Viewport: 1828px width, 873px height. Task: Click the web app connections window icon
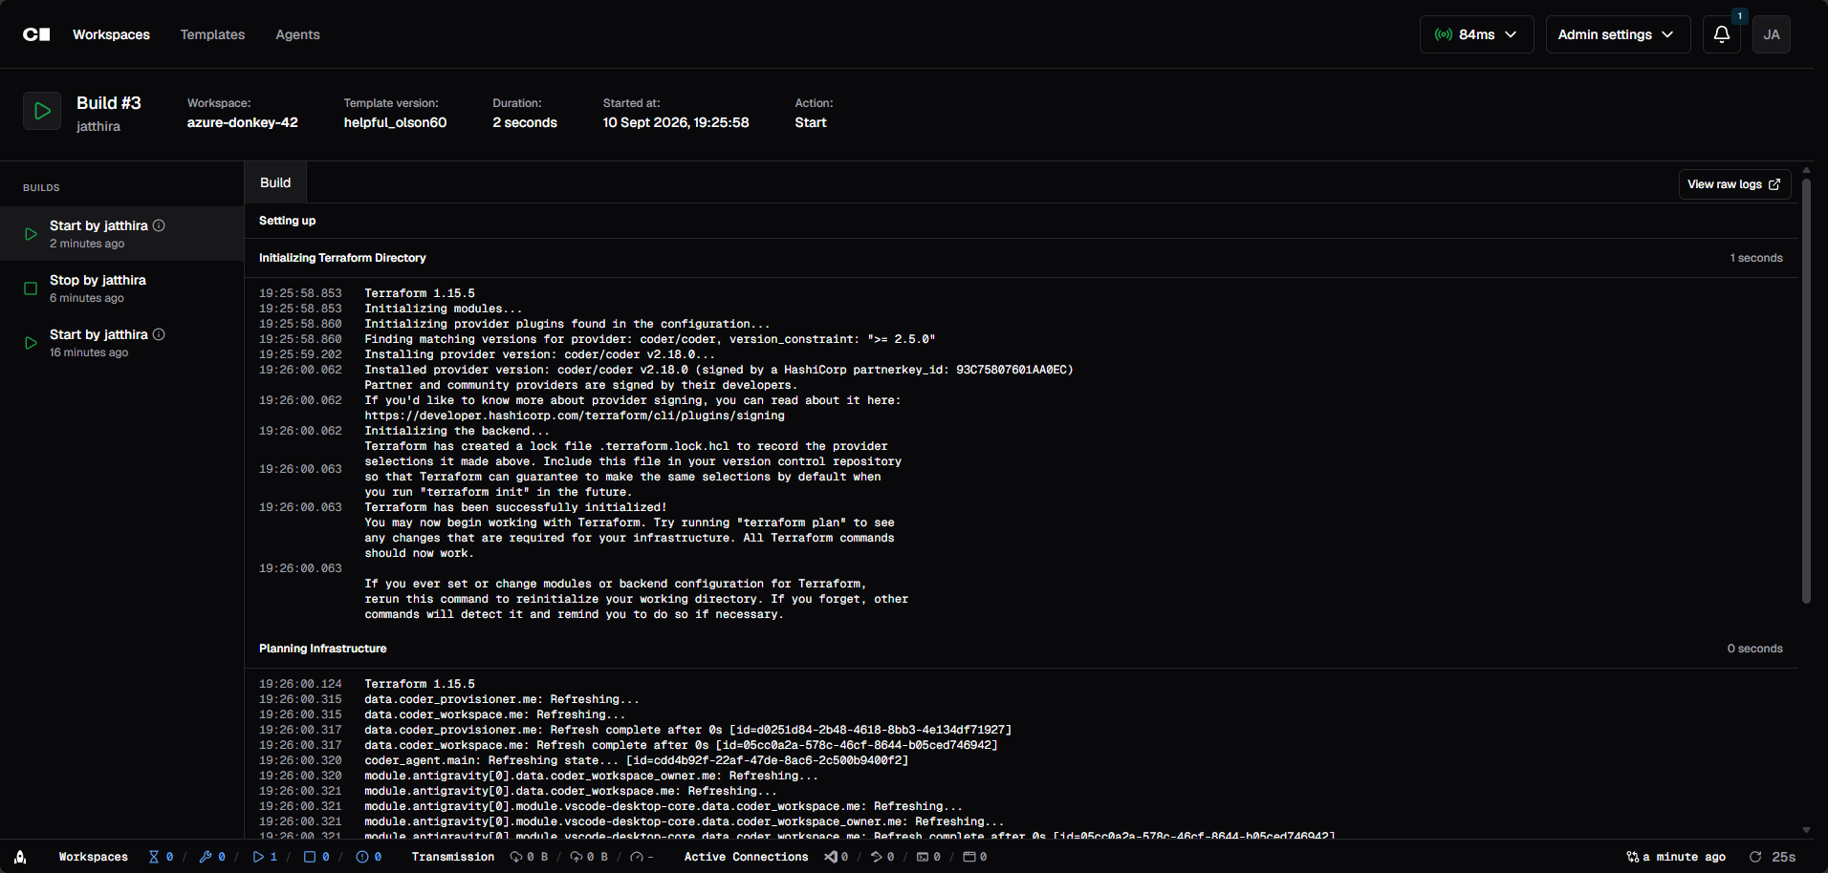(969, 857)
